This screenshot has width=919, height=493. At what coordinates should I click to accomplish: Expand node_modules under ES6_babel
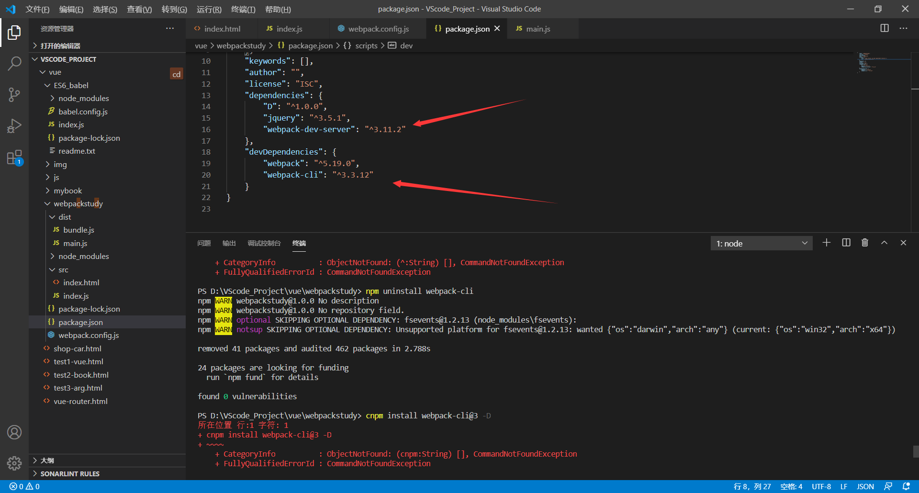point(107,99)
